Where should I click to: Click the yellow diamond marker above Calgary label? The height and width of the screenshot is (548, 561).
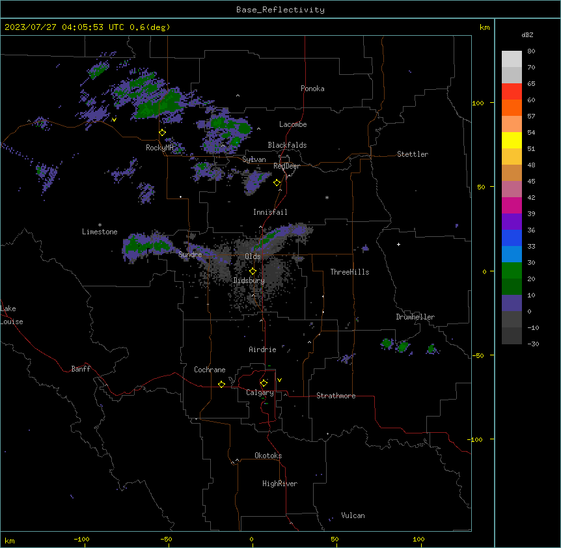click(x=264, y=383)
